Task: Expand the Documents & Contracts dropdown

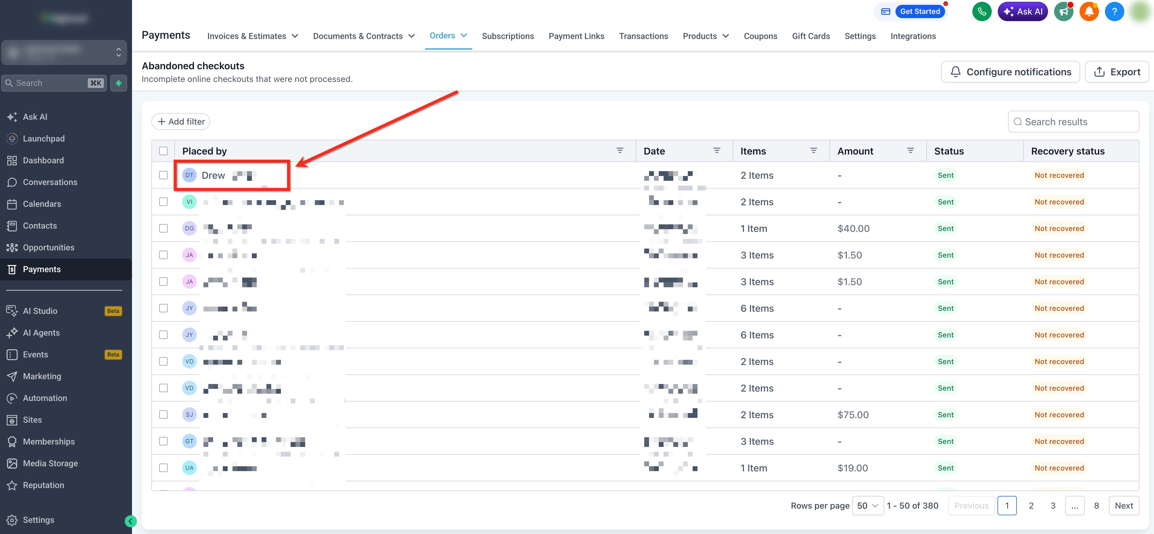Action: click(364, 36)
